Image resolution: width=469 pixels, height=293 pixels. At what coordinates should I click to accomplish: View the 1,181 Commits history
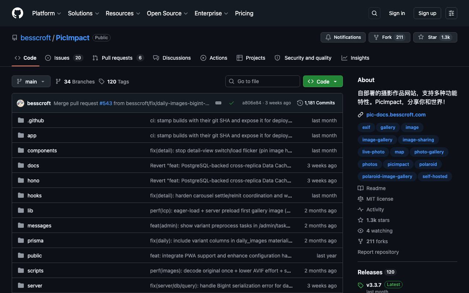pos(316,103)
